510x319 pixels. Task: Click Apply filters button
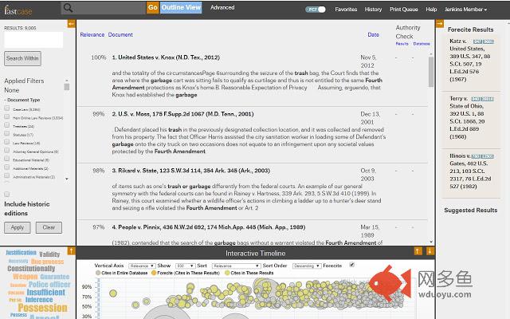click(18, 227)
